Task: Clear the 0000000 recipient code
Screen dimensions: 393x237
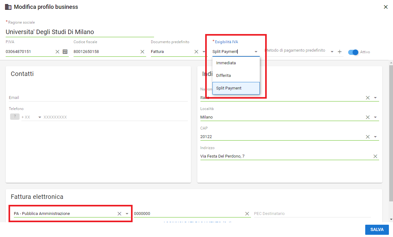Action: click(x=247, y=214)
